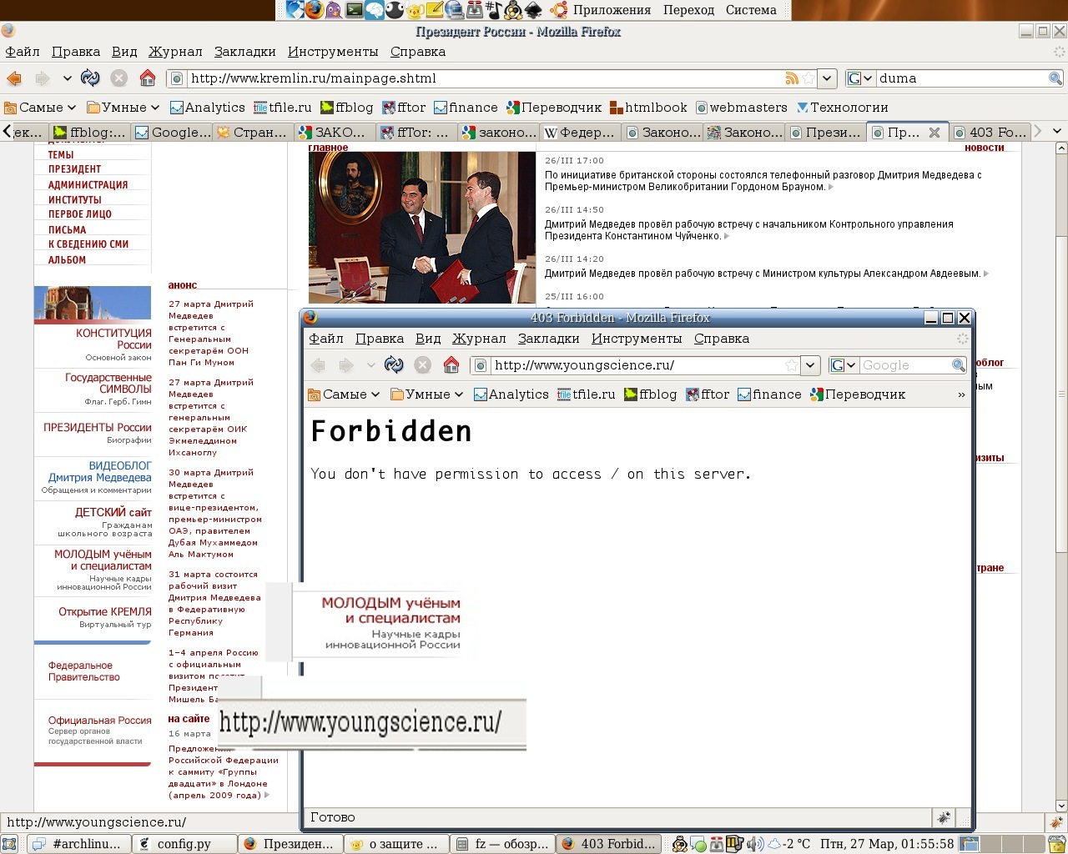Click the RSS feed icon in address bar
Screen dimensions: 1068x854
point(792,78)
